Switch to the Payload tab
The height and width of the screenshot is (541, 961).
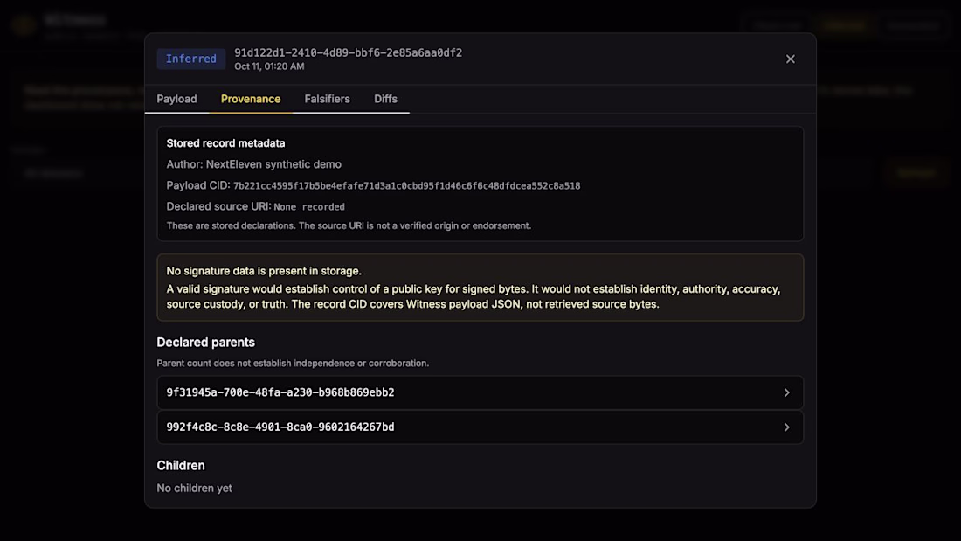pos(176,99)
